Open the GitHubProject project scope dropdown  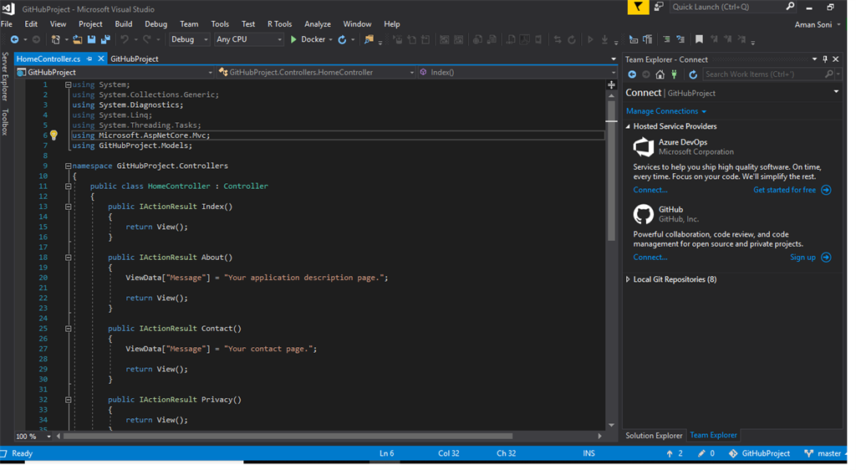click(x=114, y=72)
